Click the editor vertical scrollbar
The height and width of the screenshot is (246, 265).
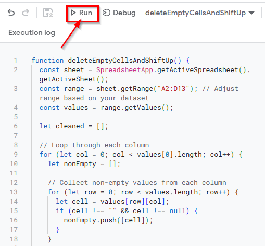(262, 145)
